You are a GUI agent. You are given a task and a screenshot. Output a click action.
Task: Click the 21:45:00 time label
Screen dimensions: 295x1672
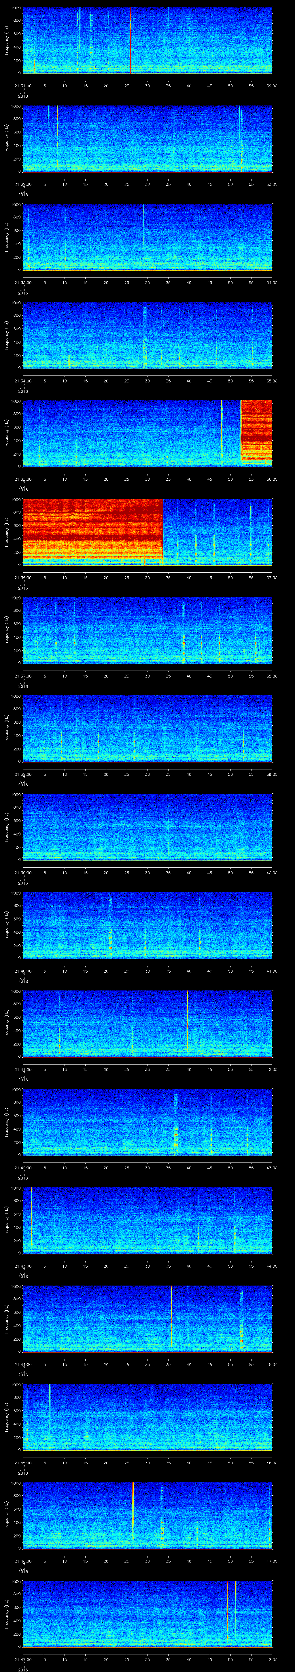23,1463
